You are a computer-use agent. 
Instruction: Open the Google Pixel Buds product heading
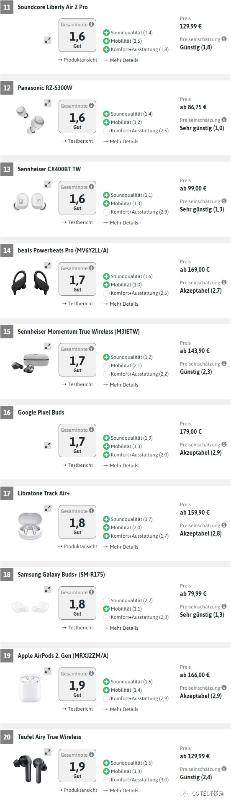41,412
